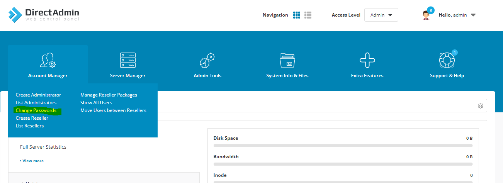This screenshot has height=183, width=503.
Task: Switch to list navigation view
Action: [308, 15]
